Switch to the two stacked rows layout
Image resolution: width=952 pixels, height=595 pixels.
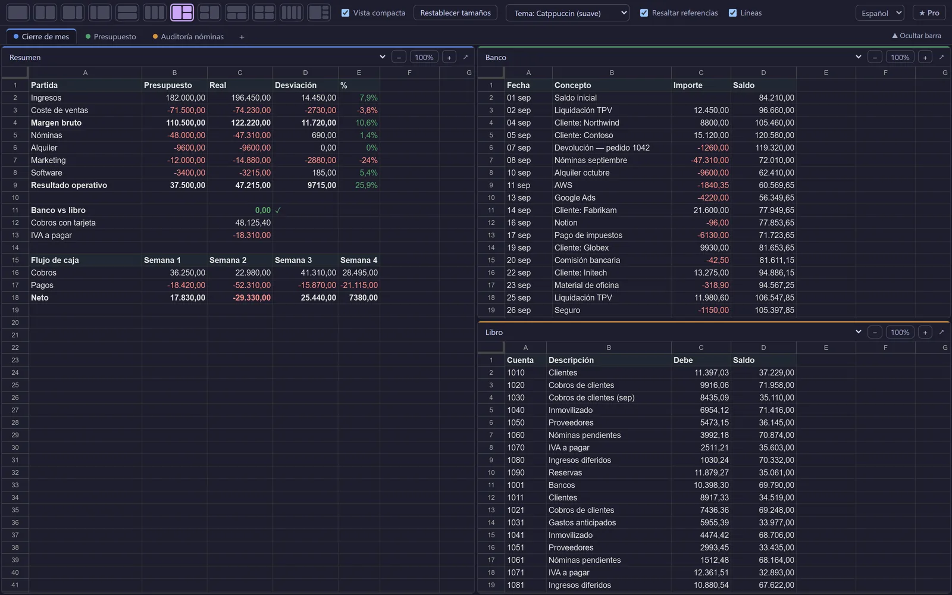(x=127, y=12)
